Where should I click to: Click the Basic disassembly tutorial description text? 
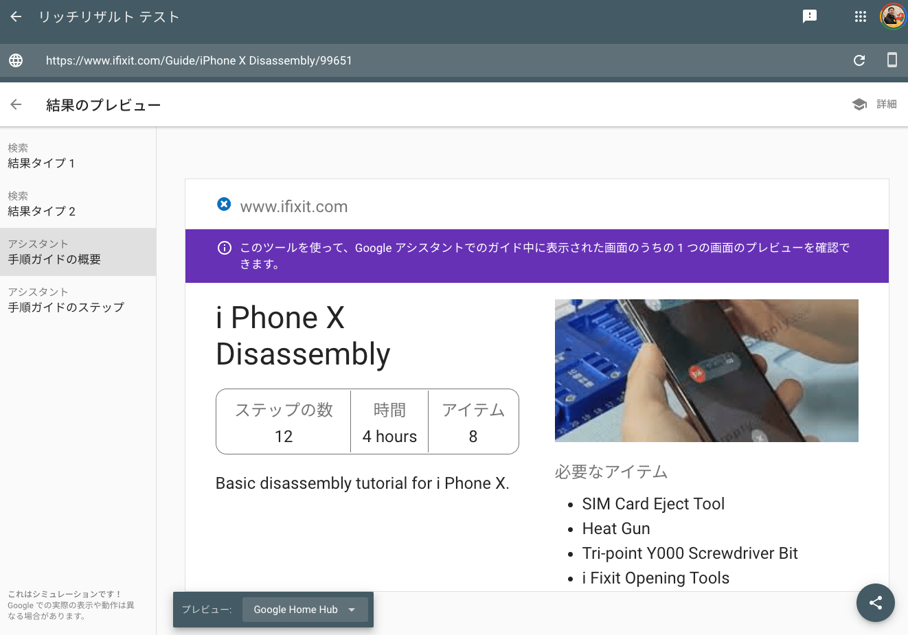(x=363, y=483)
